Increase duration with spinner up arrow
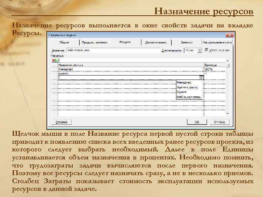Viewport: 263px width, 197px height. 199,49
